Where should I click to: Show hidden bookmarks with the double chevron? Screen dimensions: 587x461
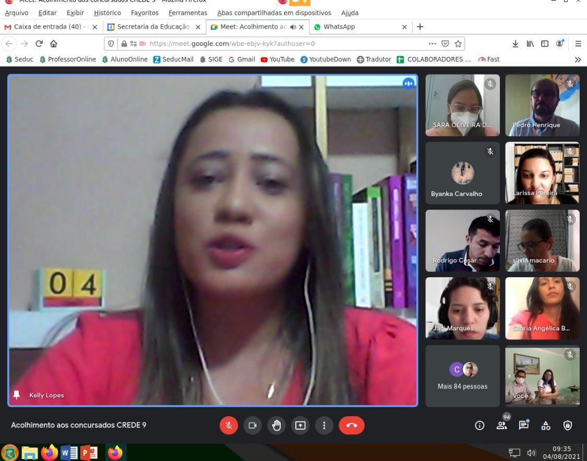[x=578, y=59]
